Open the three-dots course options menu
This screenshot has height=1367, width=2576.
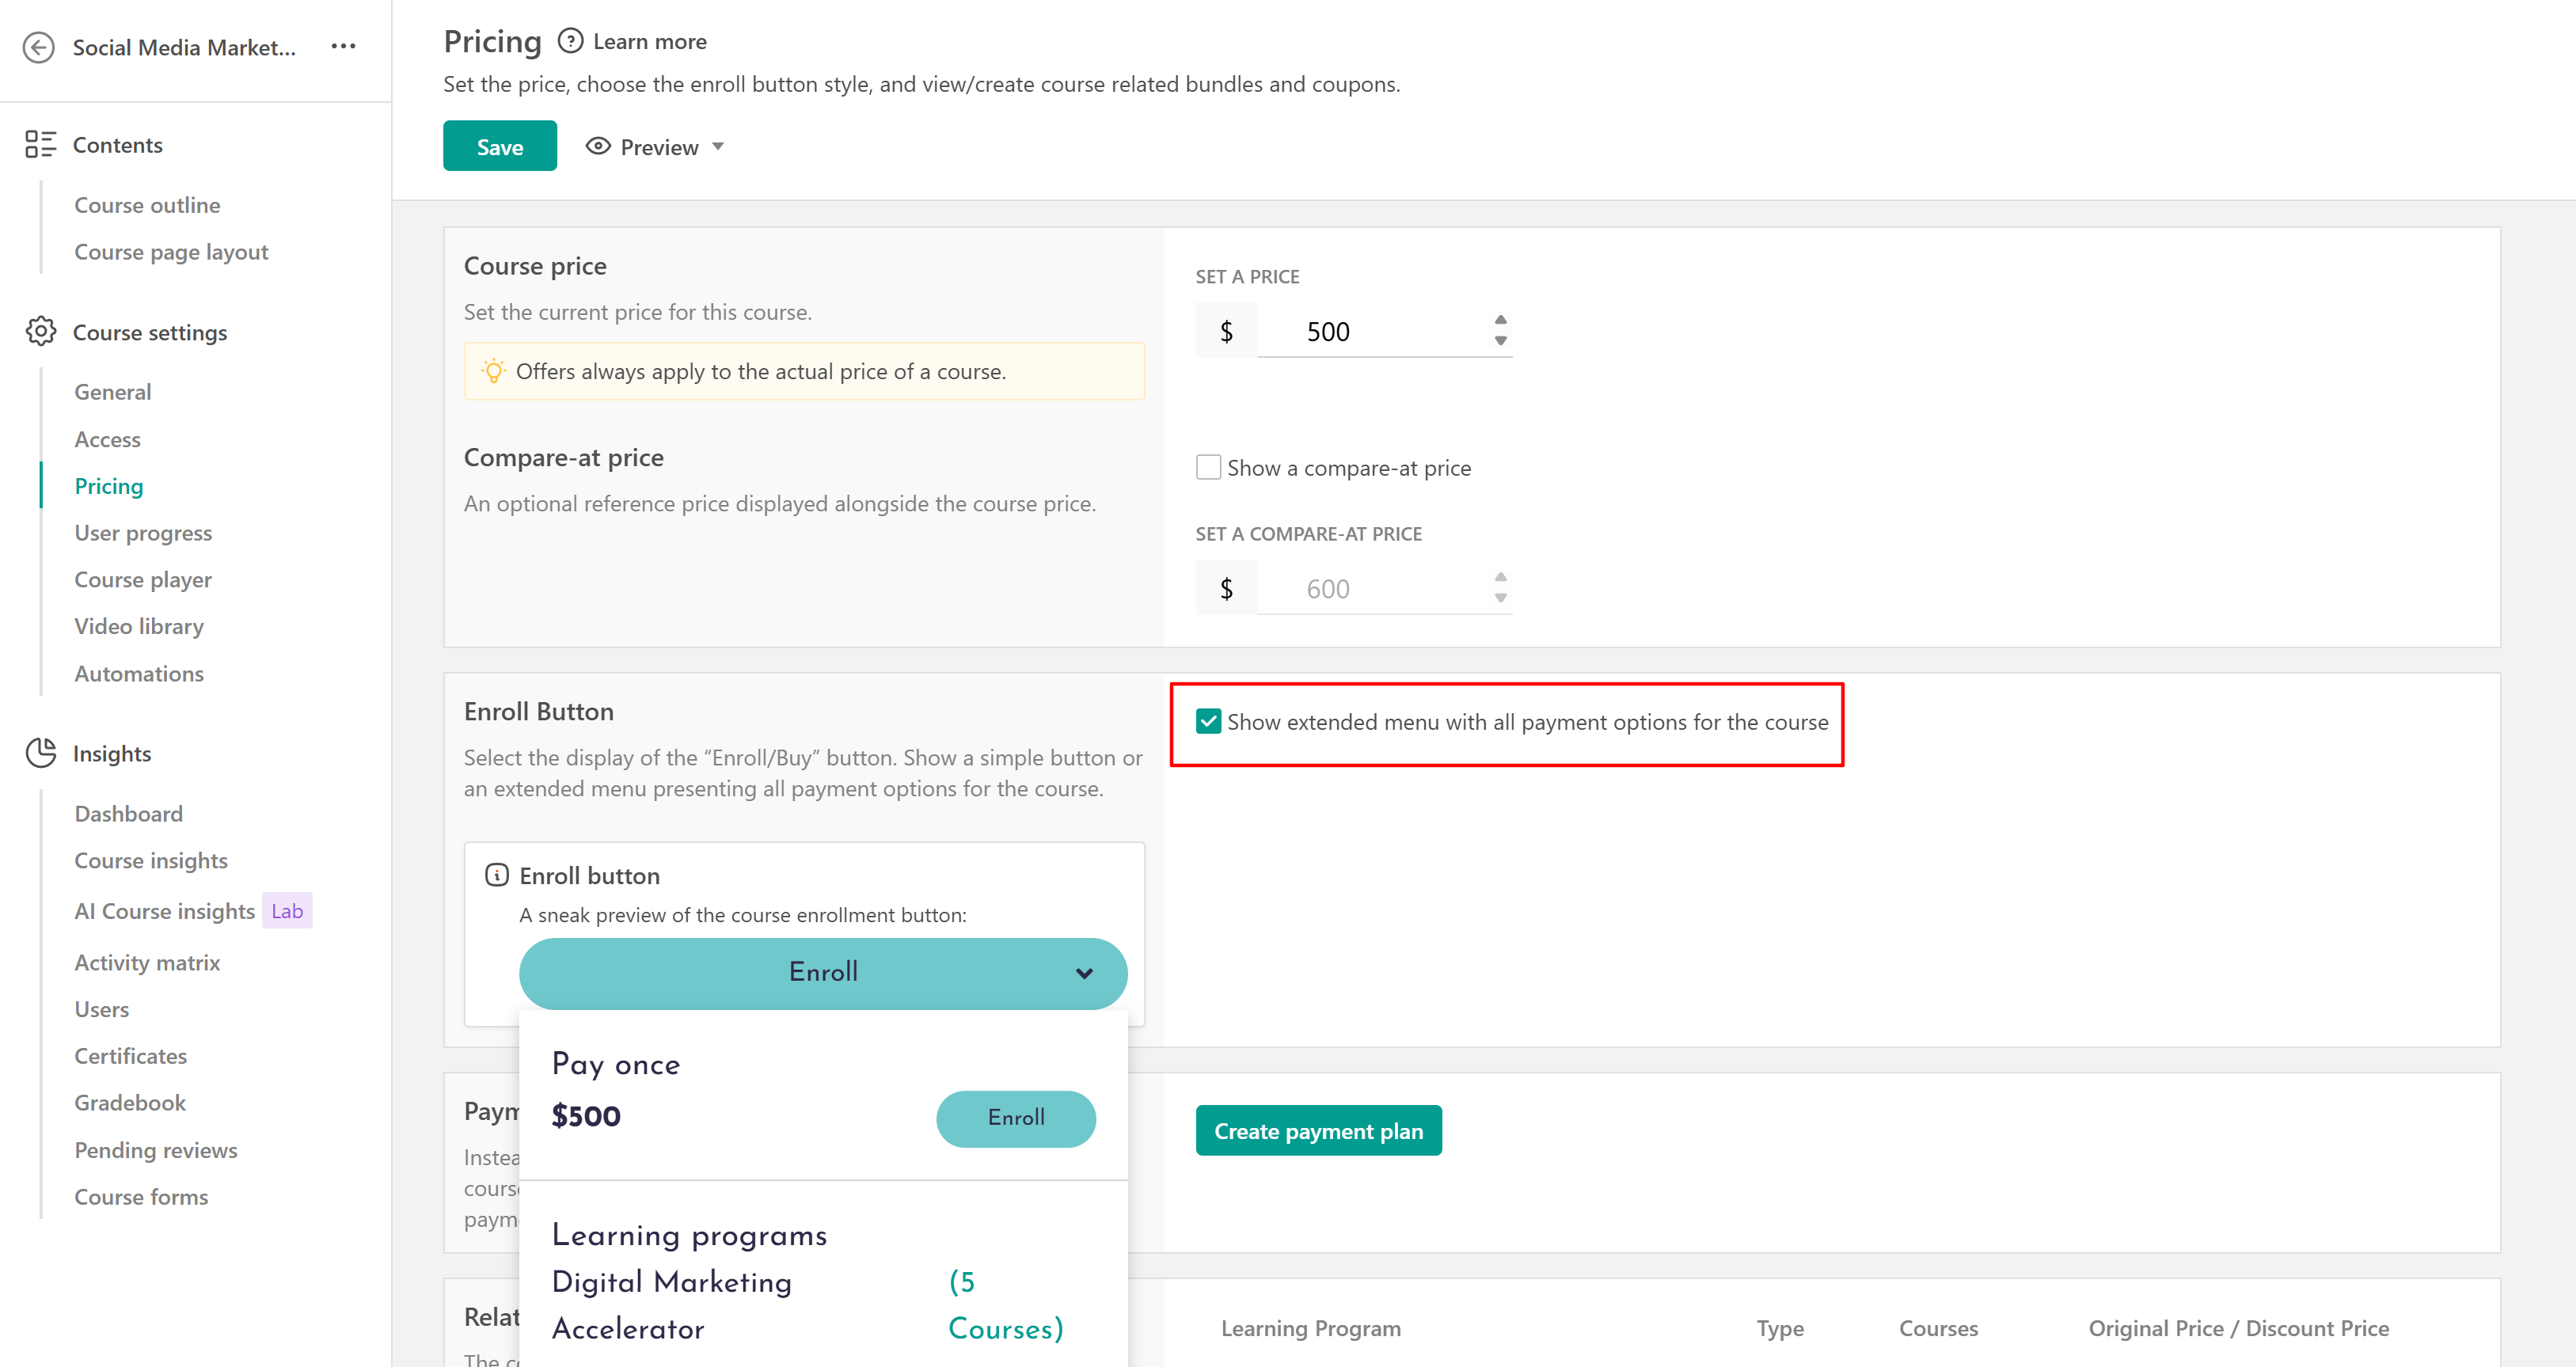pos(343,46)
